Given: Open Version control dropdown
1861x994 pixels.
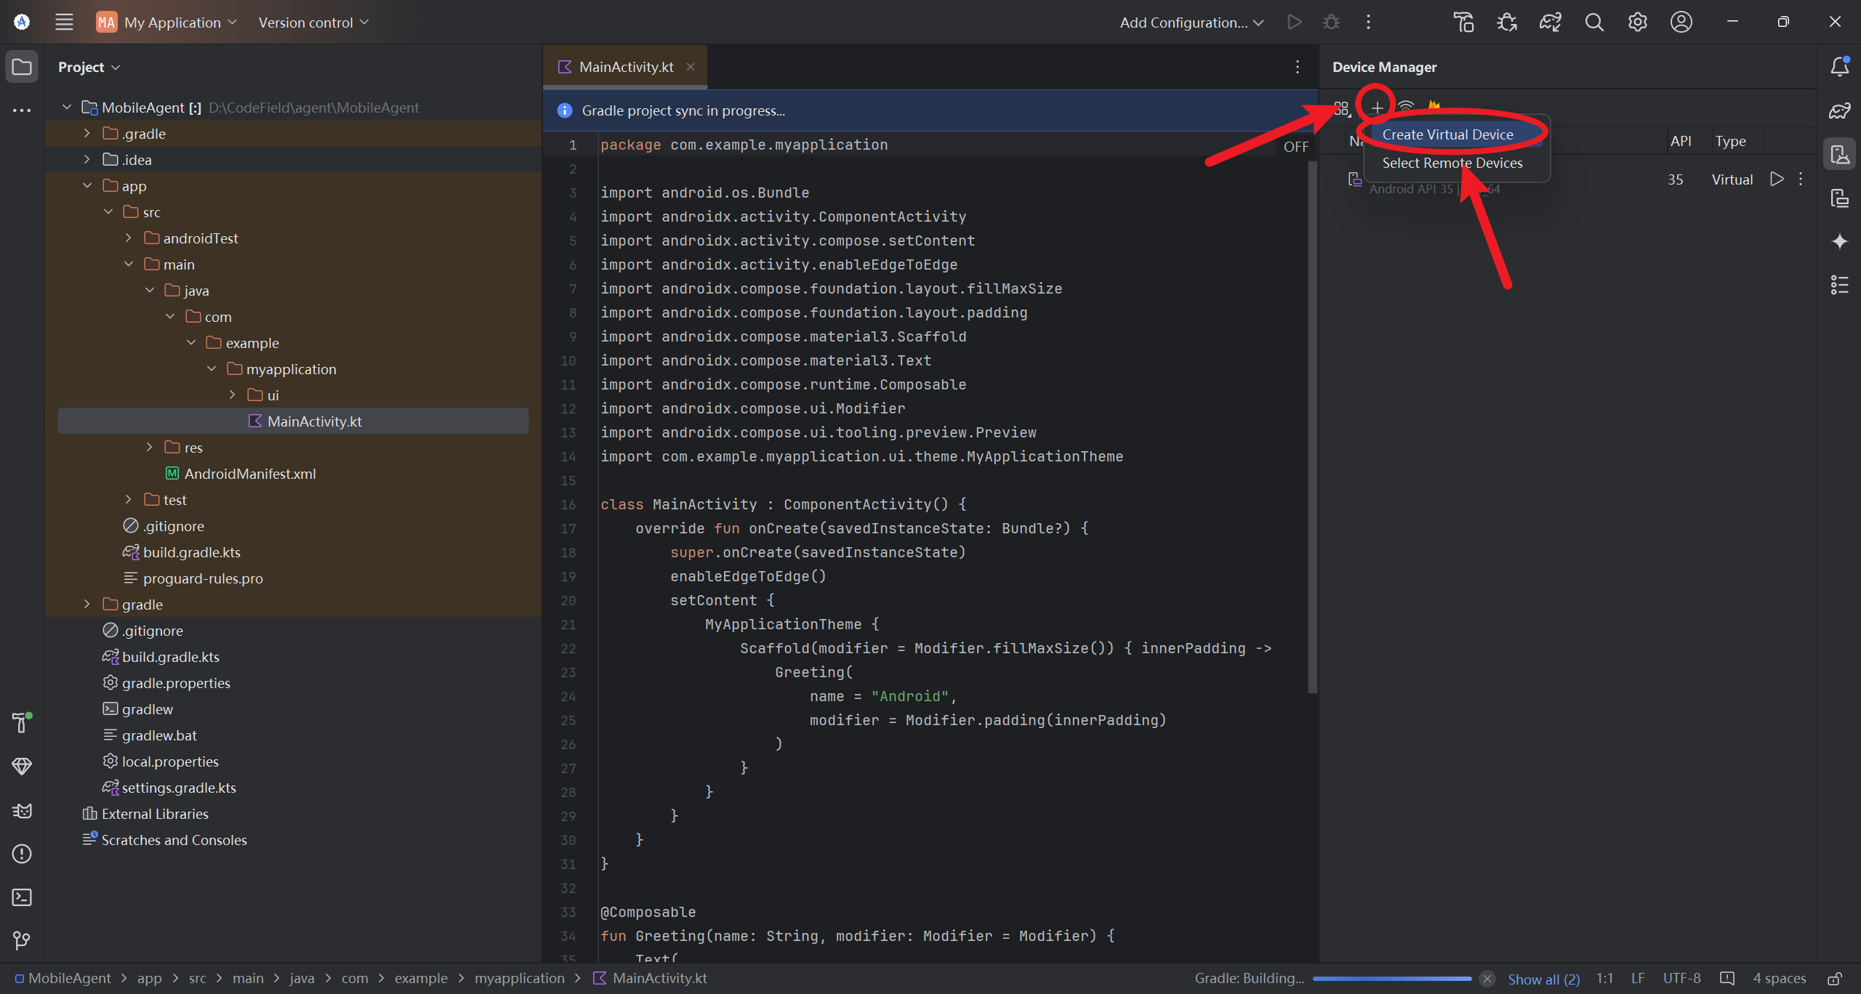Looking at the screenshot, I should tap(314, 22).
